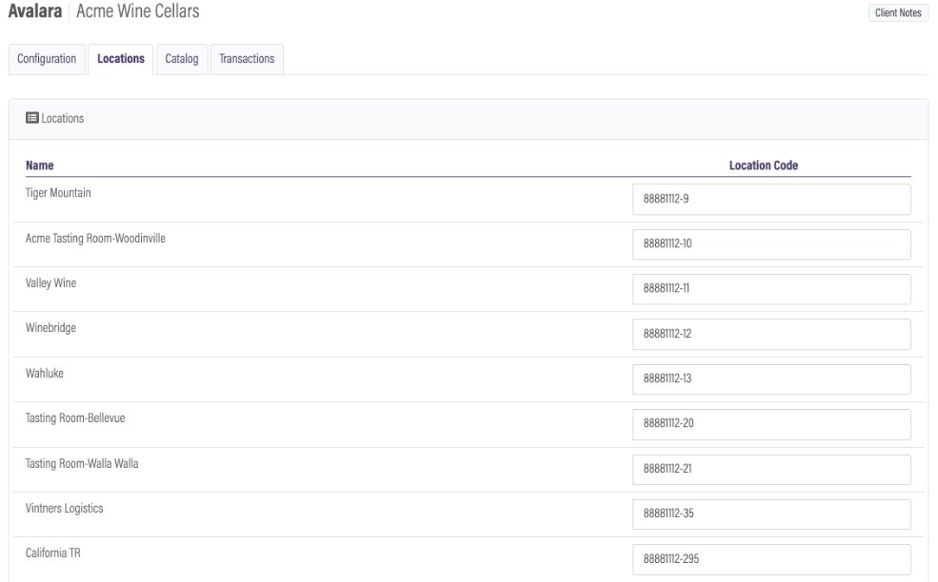Select the Tiger Mountain name text
Image resolution: width=938 pixels, height=582 pixels.
click(x=58, y=192)
